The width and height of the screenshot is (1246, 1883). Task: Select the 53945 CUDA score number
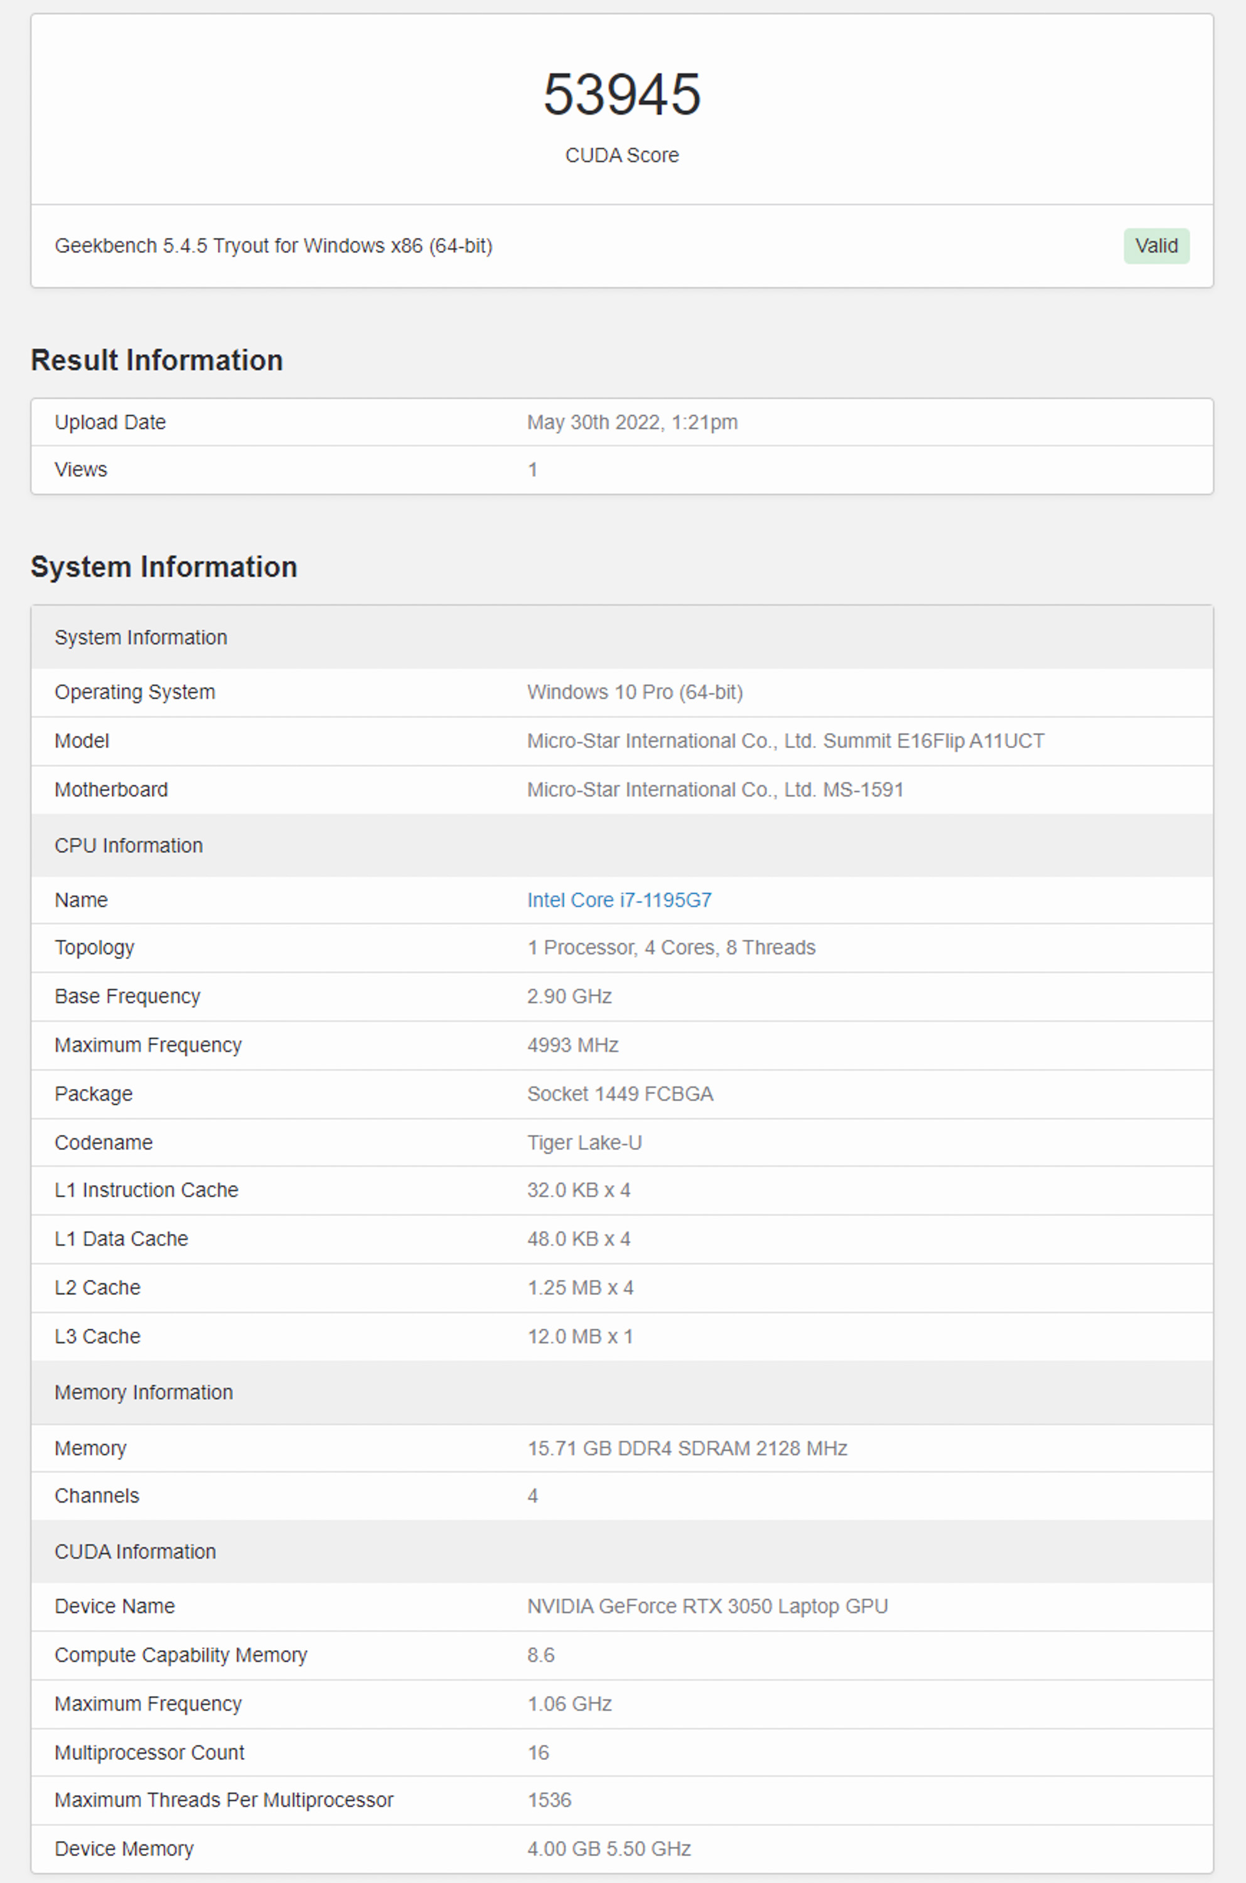[x=622, y=94]
